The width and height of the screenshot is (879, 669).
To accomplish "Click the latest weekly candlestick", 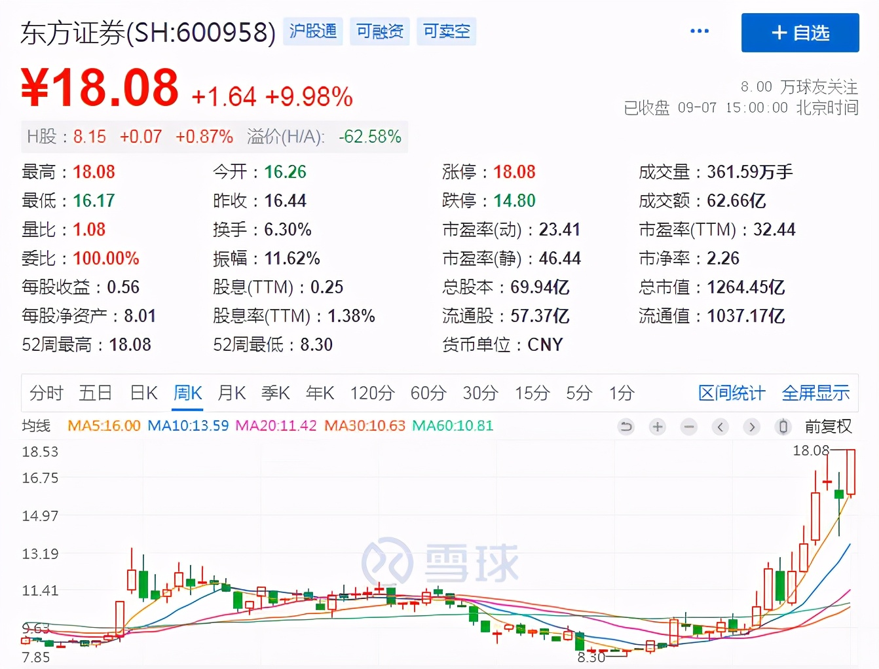I will coord(850,472).
